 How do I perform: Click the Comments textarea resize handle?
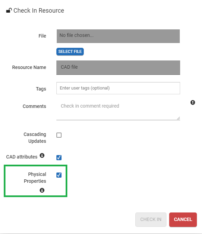pos(178,118)
